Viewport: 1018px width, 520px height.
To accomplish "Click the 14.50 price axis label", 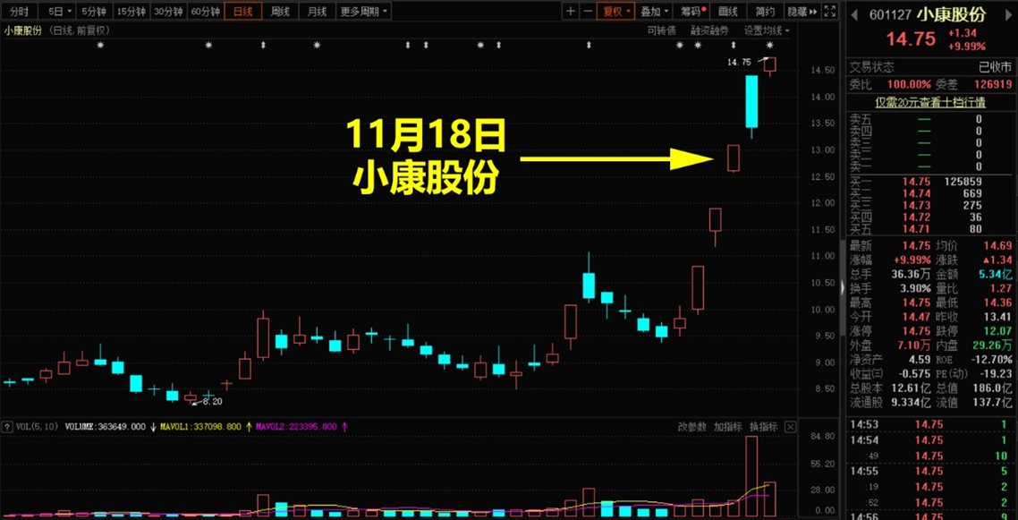I will click(x=825, y=70).
